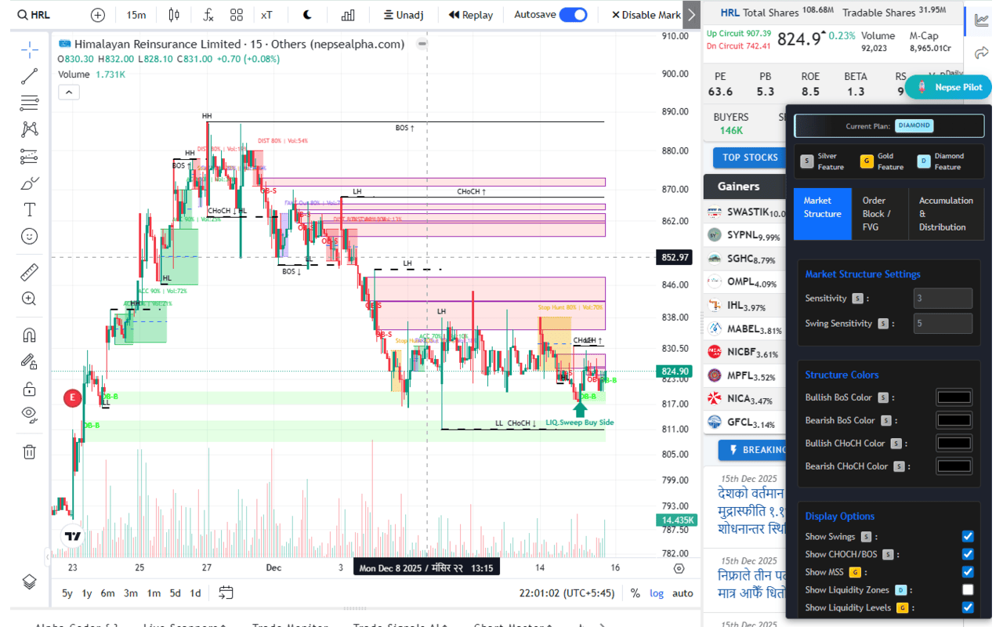Image resolution: width=1003 pixels, height=627 pixels.
Task: Select the Text annotation tool
Action: pyautogui.click(x=30, y=209)
